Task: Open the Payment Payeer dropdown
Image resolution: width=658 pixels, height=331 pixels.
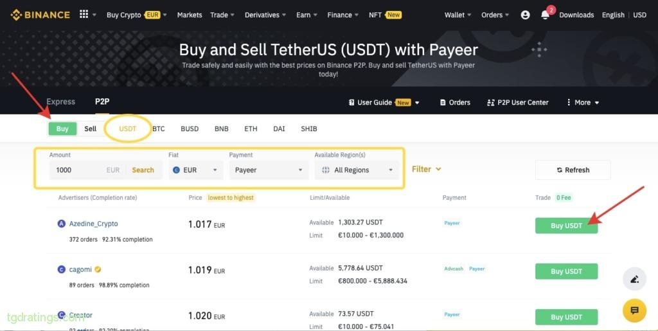Action: point(269,170)
